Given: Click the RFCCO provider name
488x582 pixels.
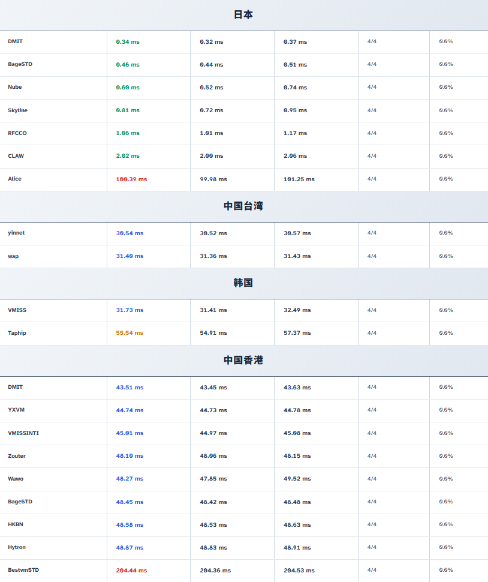Looking at the screenshot, I should (17, 133).
